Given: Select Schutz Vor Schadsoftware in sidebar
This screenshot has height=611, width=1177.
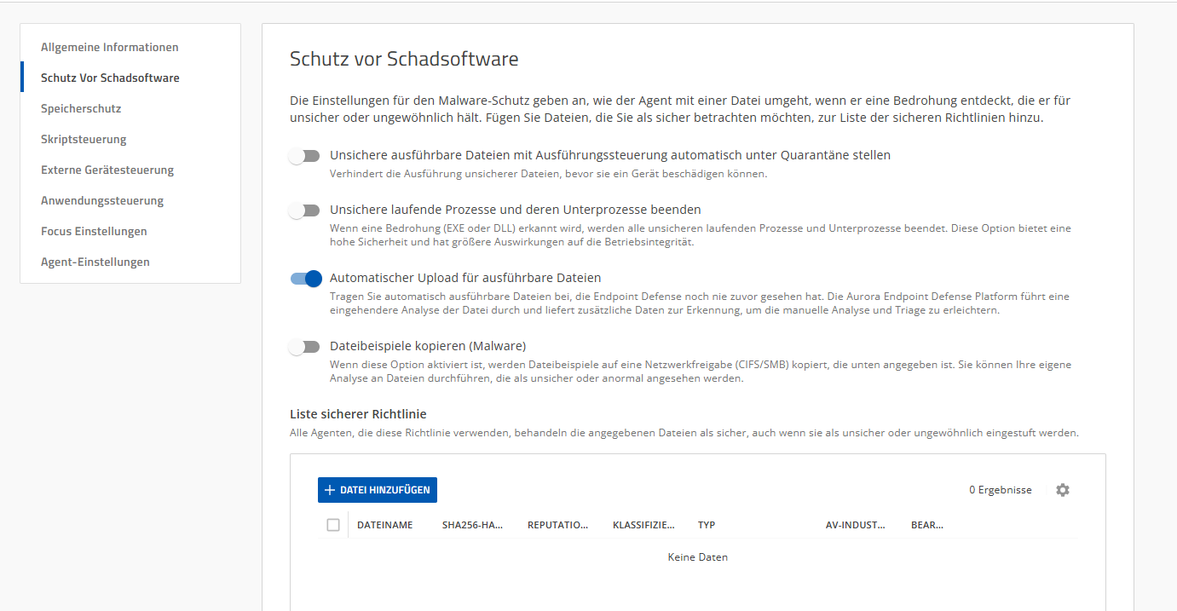Looking at the screenshot, I should click(x=110, y=78).
